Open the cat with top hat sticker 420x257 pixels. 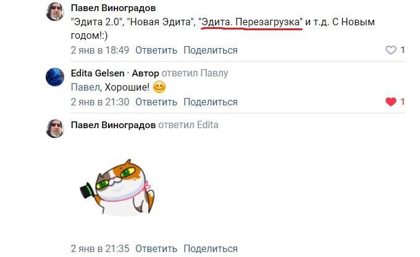(117, 187)
